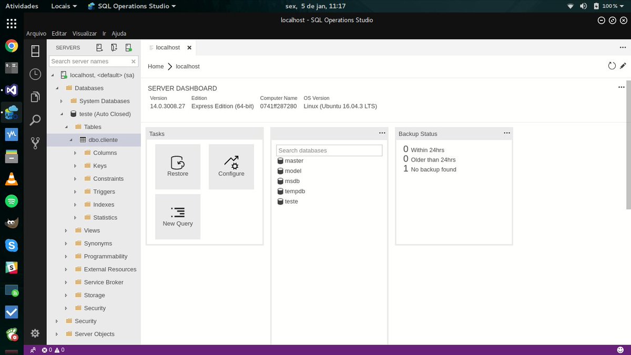Edit the dashboard with pencil icon
This screenshot has height=355, width=631.
623,66
